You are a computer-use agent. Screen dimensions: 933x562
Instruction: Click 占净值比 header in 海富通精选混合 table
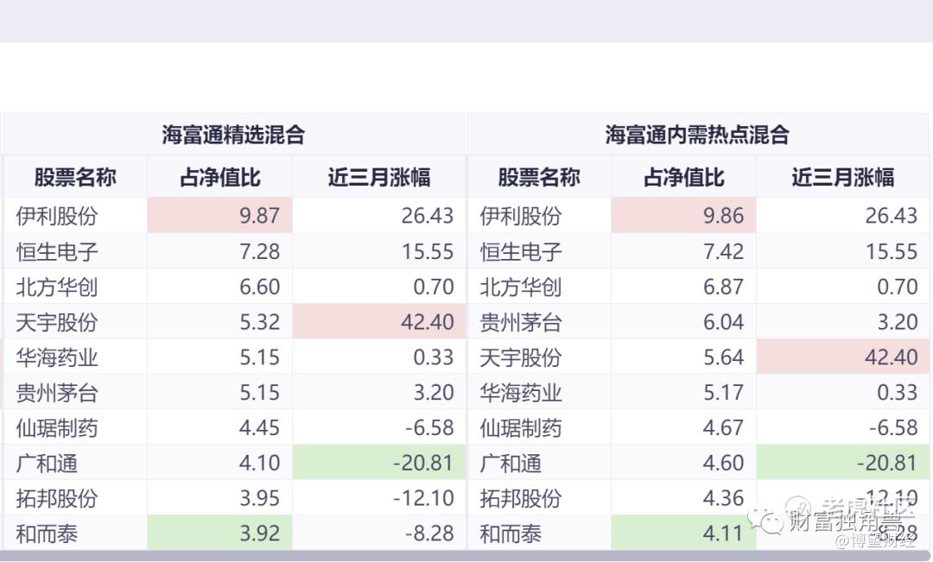point(219,178)
